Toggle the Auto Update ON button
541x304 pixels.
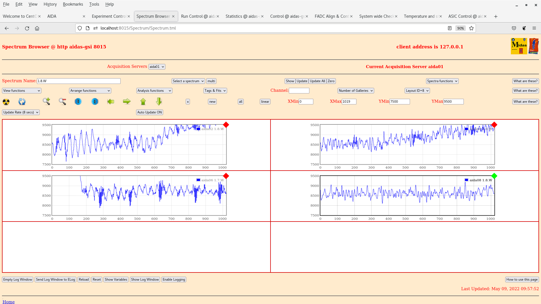pyautogui.click(x=150, y=112)
